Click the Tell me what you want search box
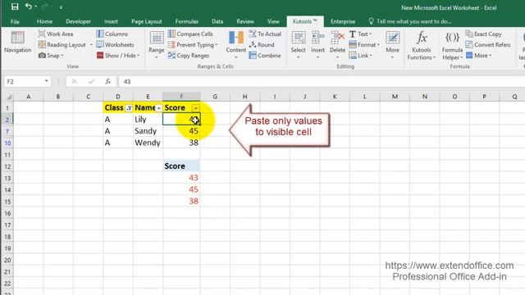The width and height of the screenshot is (525, 295). pyautogui.click(x=410, y=21)
